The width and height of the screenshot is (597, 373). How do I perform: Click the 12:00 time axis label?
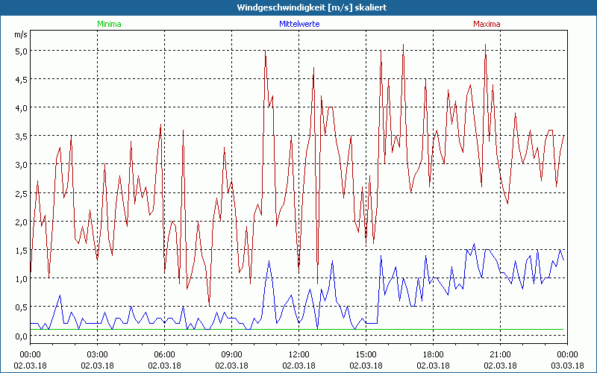point(298,354)
